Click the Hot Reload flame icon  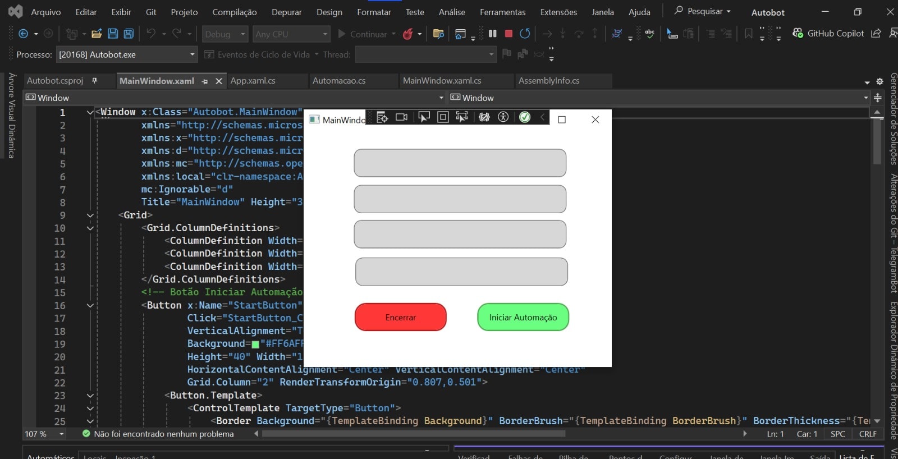click(x=408, y=34)
